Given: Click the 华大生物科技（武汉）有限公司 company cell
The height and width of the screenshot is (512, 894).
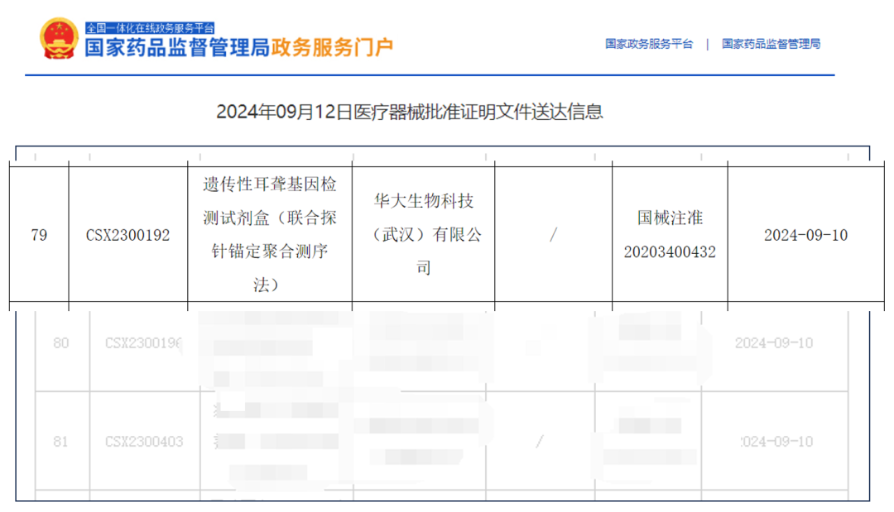Looking at the screenshot, I should [423, 234].
